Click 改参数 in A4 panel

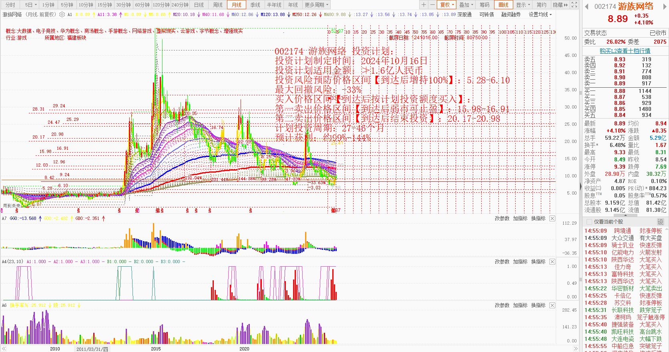pyautogui.click(x=502, y=261)
